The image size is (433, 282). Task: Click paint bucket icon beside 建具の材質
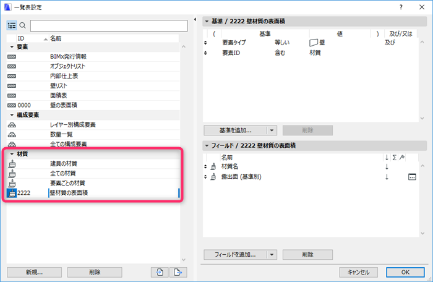pos(12,164)
